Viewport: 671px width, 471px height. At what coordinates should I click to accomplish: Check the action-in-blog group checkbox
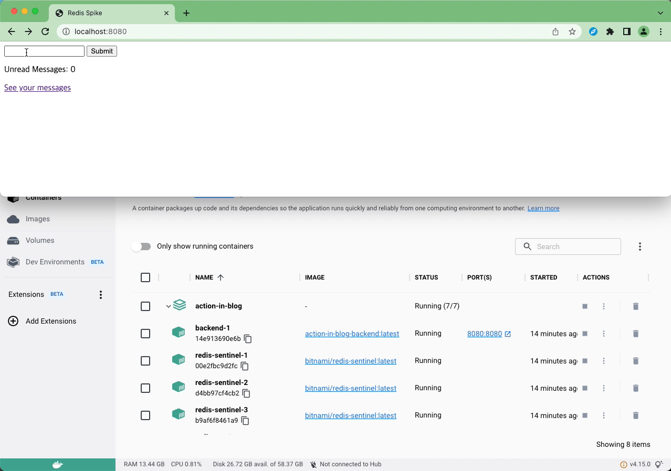pyautogui.click(x=145, y=306)
